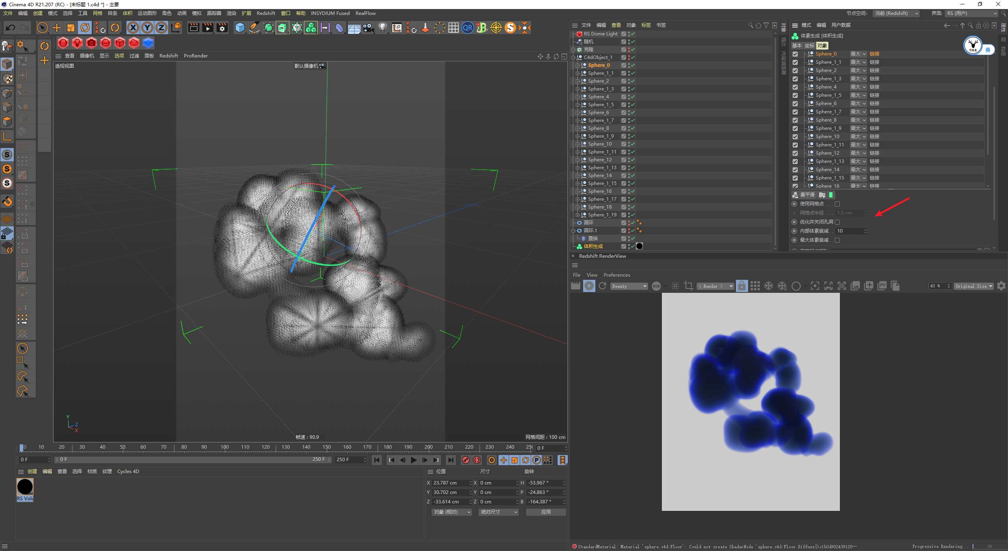This screenshot has width=1008, height=551.
Task: Select the Move tool icon
Action: tap(57, 28)
